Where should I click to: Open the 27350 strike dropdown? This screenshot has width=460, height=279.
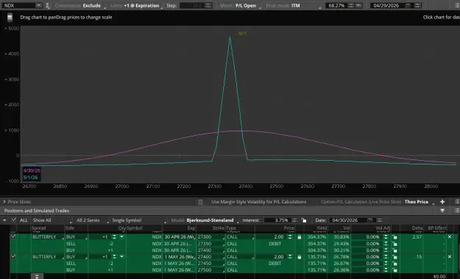point(210,244)
